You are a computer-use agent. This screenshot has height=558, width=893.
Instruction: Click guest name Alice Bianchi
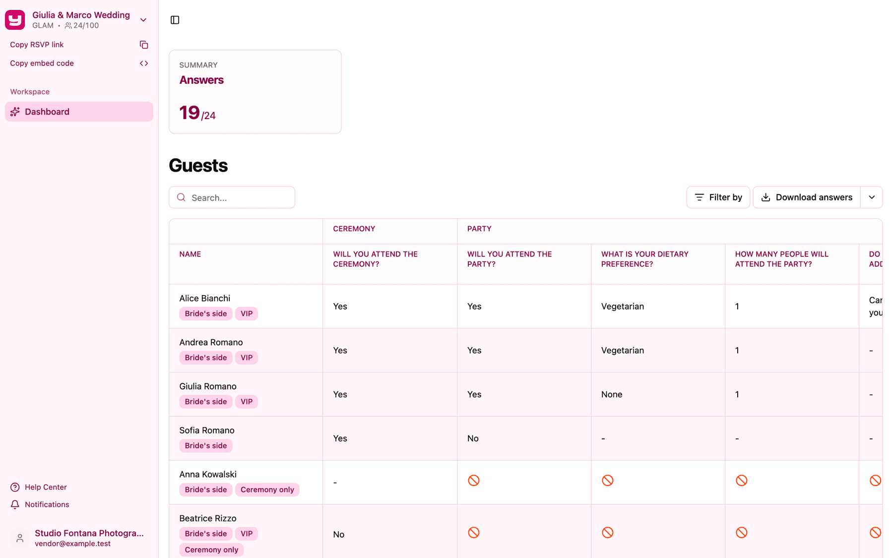point(205,298)
